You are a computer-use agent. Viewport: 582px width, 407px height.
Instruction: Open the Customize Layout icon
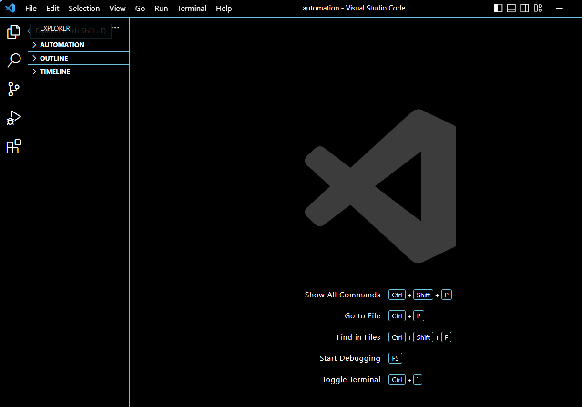pyautogui.click(x=538, y=8)
